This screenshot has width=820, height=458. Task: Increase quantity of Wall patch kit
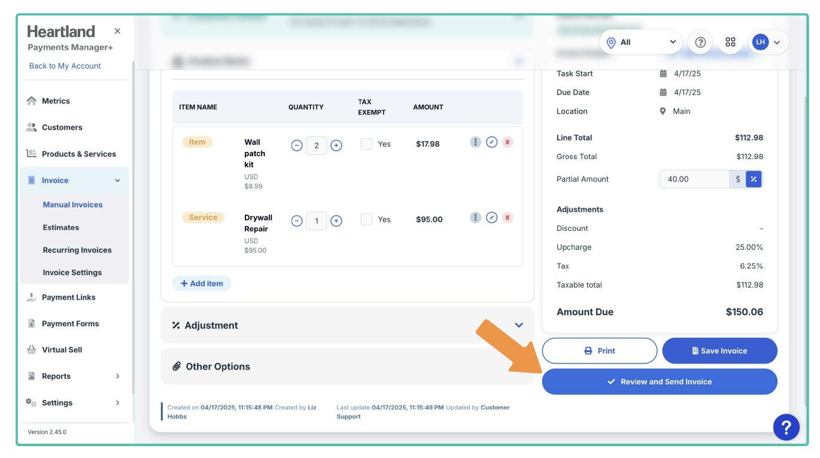point(336,145)
